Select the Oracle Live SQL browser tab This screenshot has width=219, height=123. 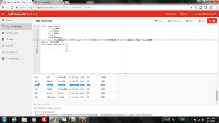pyautogui.click(x=17, y=2)
